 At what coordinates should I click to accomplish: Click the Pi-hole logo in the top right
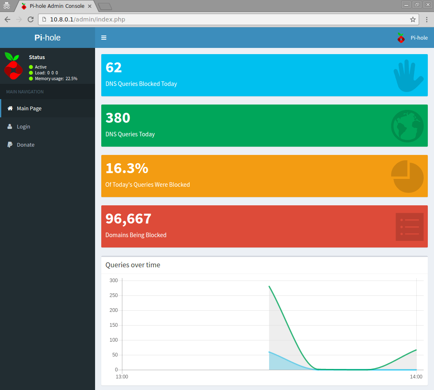pyautogui.click(x=401, y=38)
